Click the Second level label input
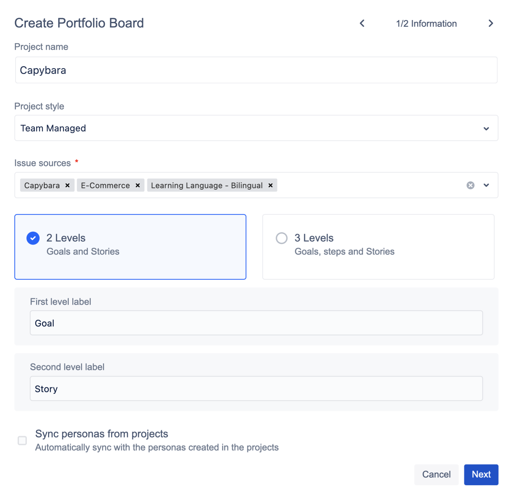The width and height of the screenshot is (513, 495). point(256,389)
